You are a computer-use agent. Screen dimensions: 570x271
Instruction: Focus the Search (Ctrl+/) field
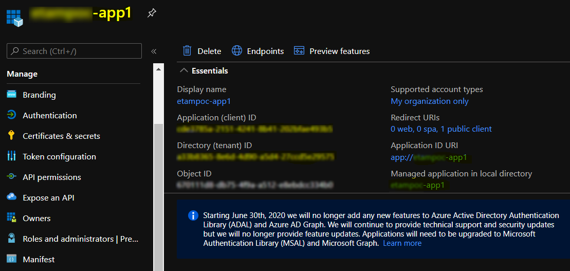click(x=74, y=51)
